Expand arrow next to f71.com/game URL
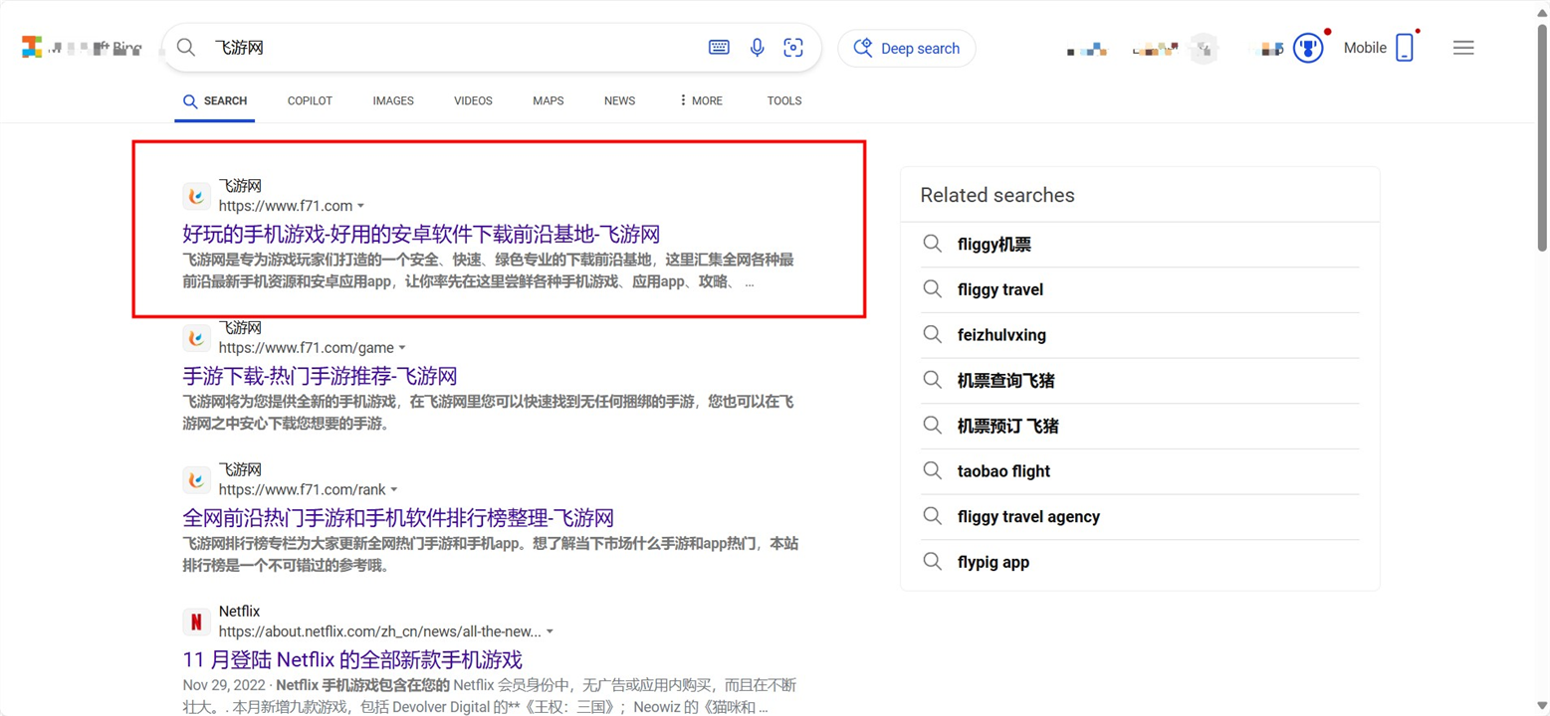The image size is (1550, 716). [402, 349]
